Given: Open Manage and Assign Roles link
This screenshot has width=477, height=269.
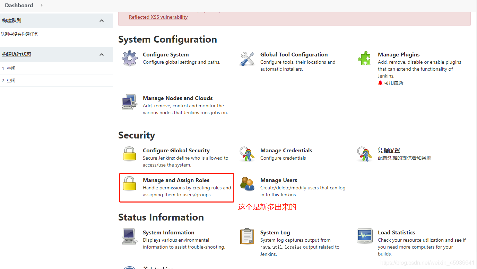Looking at the screenshot, I should point(176,180).
